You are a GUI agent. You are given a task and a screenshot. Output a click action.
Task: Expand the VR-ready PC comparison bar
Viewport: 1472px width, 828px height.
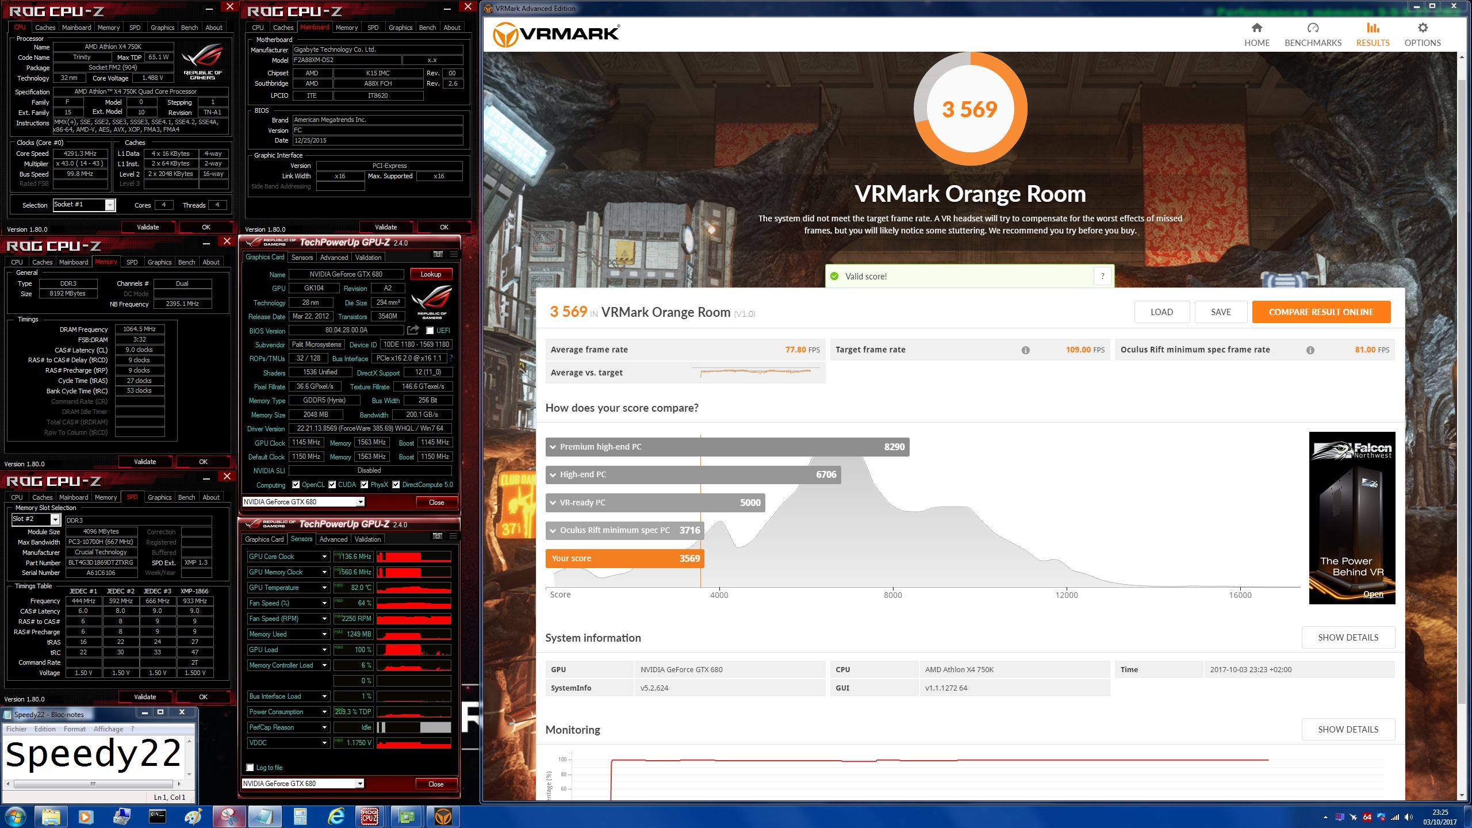tap(655, 503)
